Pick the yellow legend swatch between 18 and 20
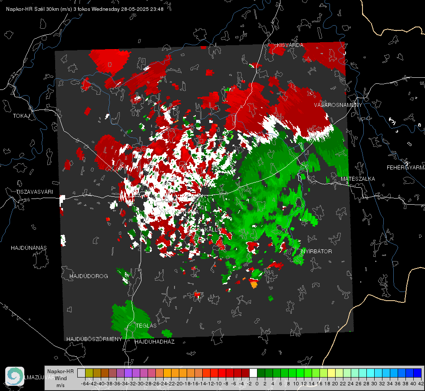Viewport: 425px width, 391px height. (331, 373)
